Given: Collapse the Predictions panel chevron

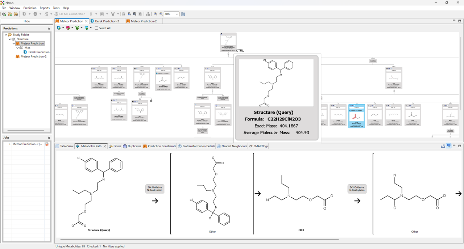Looking at the screenshot, I should tap(49, 28).
